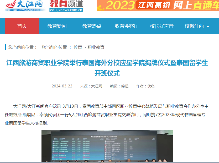
Task: Open the airport arrivals board photo
Action: pos(107,146)
